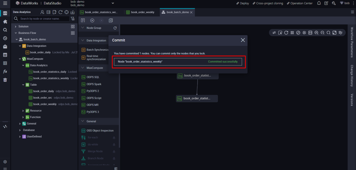Open the Data Analytics code sidebar icon
This screenshot has height=170, width=356.
click(x=5, y=13)
